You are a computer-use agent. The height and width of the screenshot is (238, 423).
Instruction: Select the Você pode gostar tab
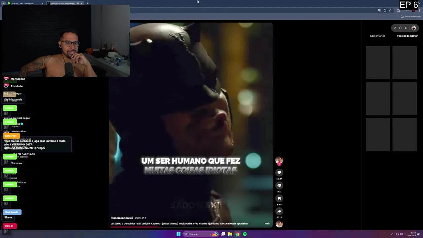coord(407,36)
